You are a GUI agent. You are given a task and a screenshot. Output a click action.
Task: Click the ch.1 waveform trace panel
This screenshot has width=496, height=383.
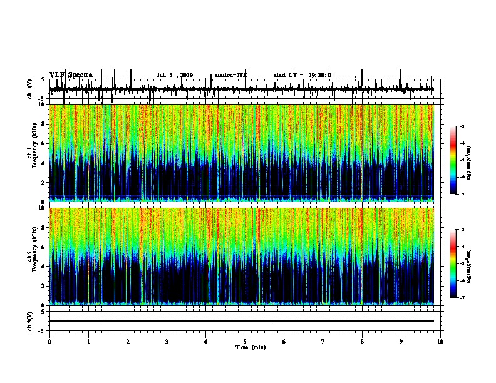pos(245,89)
